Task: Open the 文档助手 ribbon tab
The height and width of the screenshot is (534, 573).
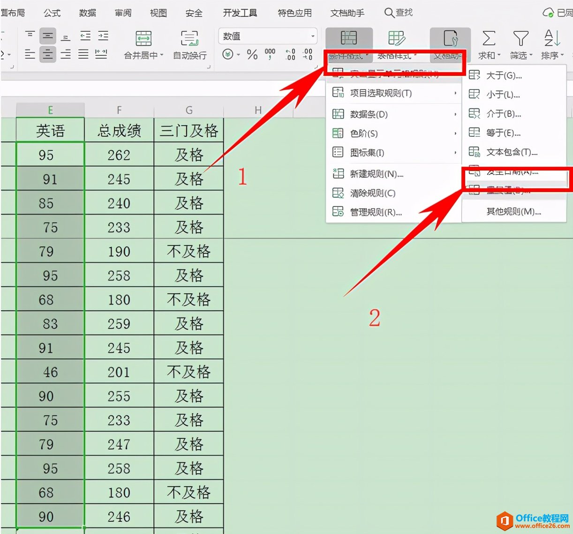Action: pos(347,13)
